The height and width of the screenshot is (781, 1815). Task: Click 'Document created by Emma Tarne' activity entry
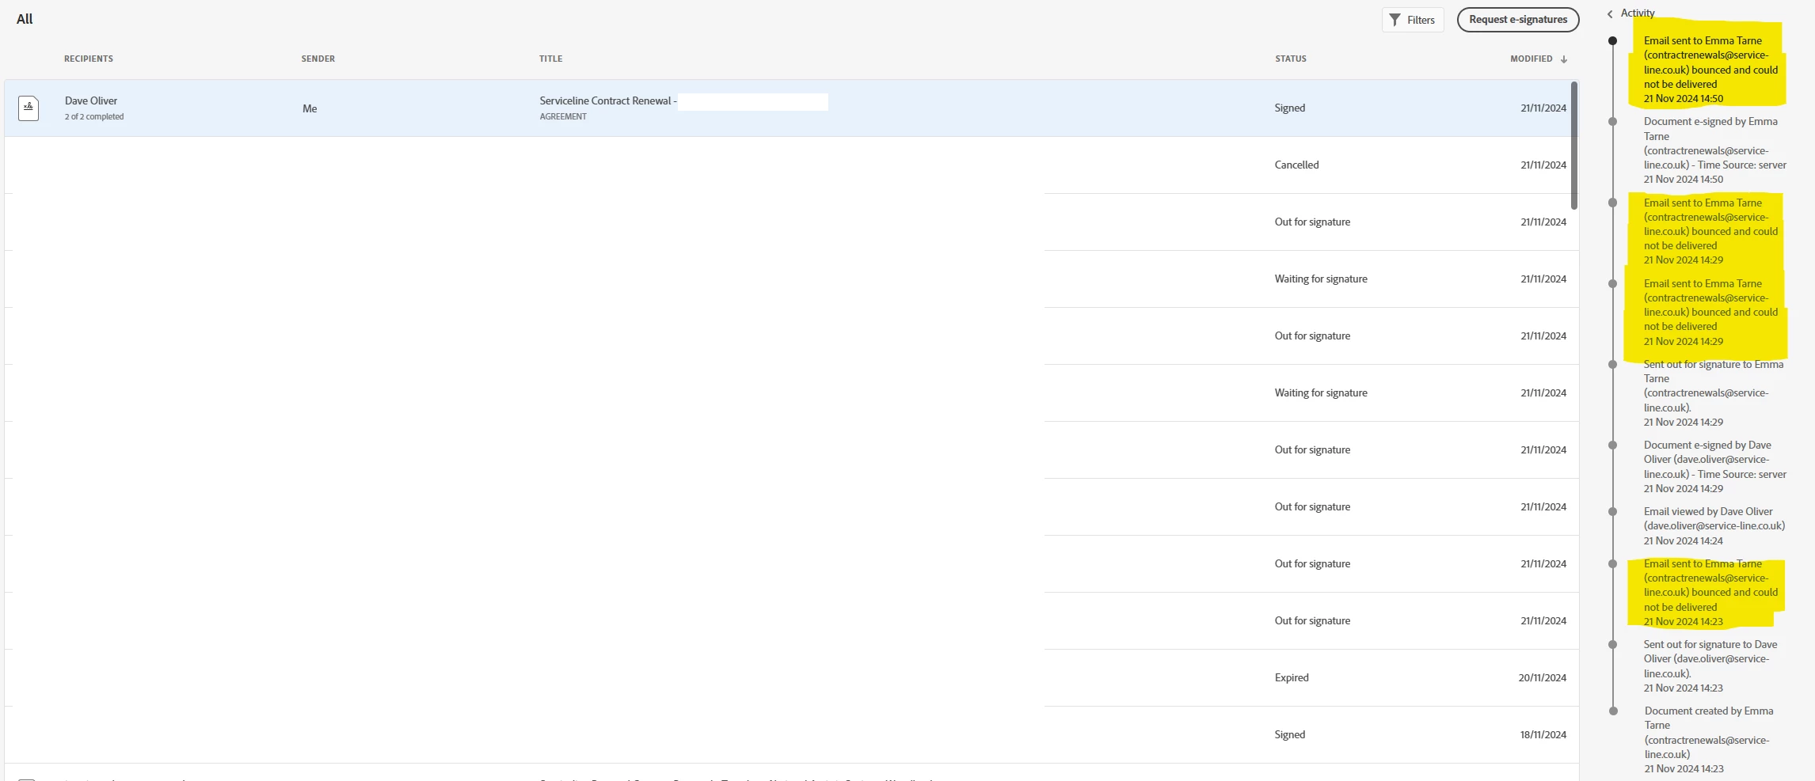click(1709, 740)
